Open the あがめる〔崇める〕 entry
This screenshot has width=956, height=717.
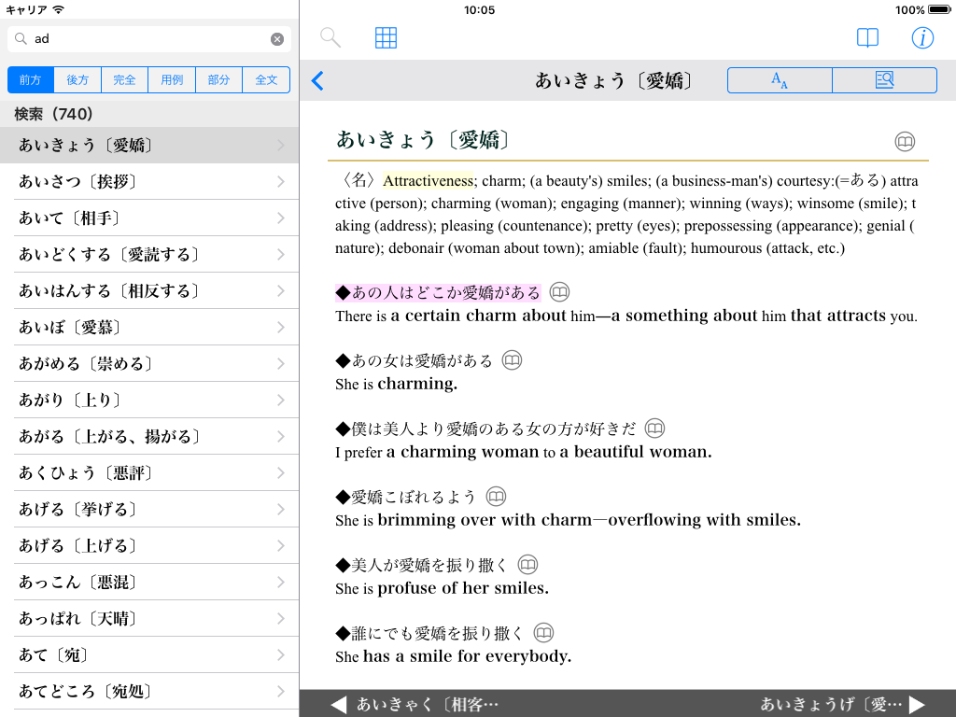[149, 364]
